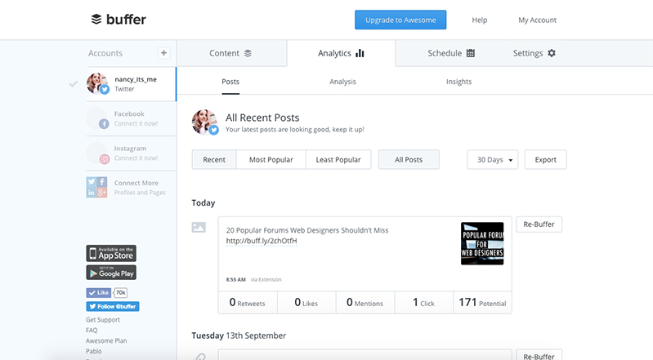The height and width of the screenshot is (360, 653).
Task: Connect the Instagram account
Action: [x=132, y=153]
